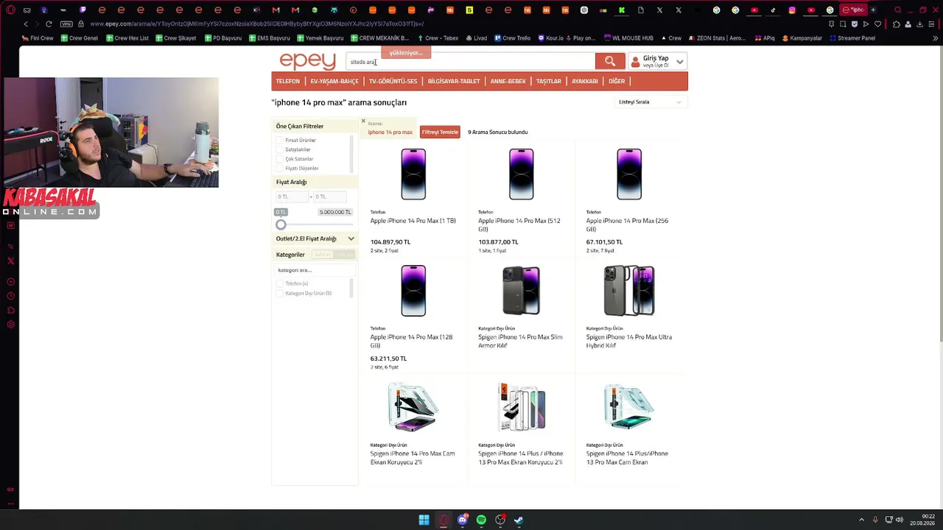943x530 pixels.
Task: Open the history clock icon in Opera sidebar
Action: [x=10, y=296]
